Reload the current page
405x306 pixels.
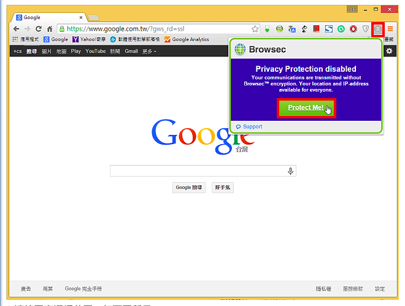[39, 29]
